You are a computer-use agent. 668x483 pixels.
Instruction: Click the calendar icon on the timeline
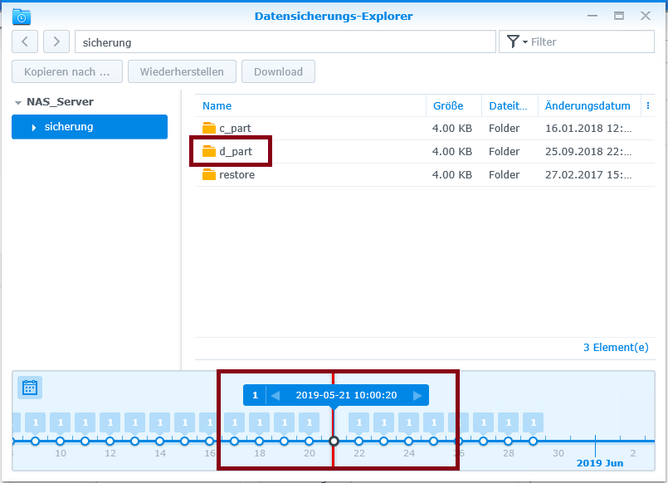[x=30, y=388]
